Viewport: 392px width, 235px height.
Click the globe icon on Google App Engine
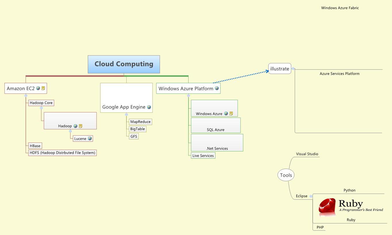(x=149, y=107)
